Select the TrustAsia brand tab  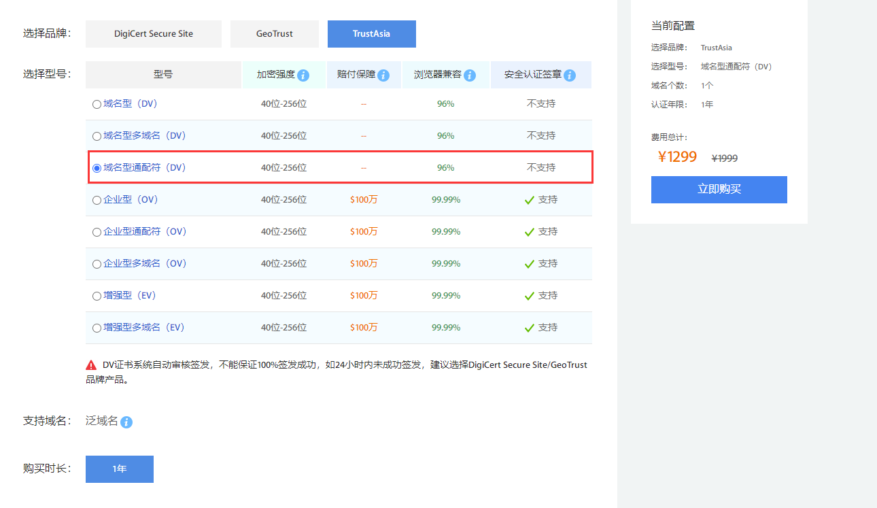coord(371,34)
